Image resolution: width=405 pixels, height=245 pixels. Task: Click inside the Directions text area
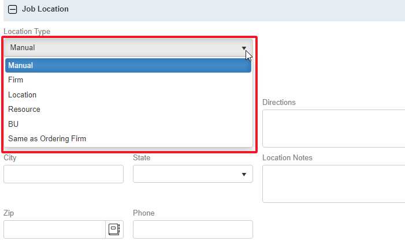[x=333, y=128]
